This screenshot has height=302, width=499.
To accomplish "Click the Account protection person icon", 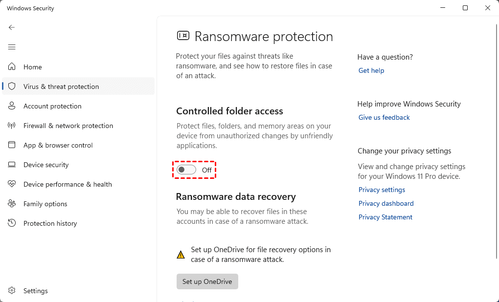I will click(x=12, y=106).
